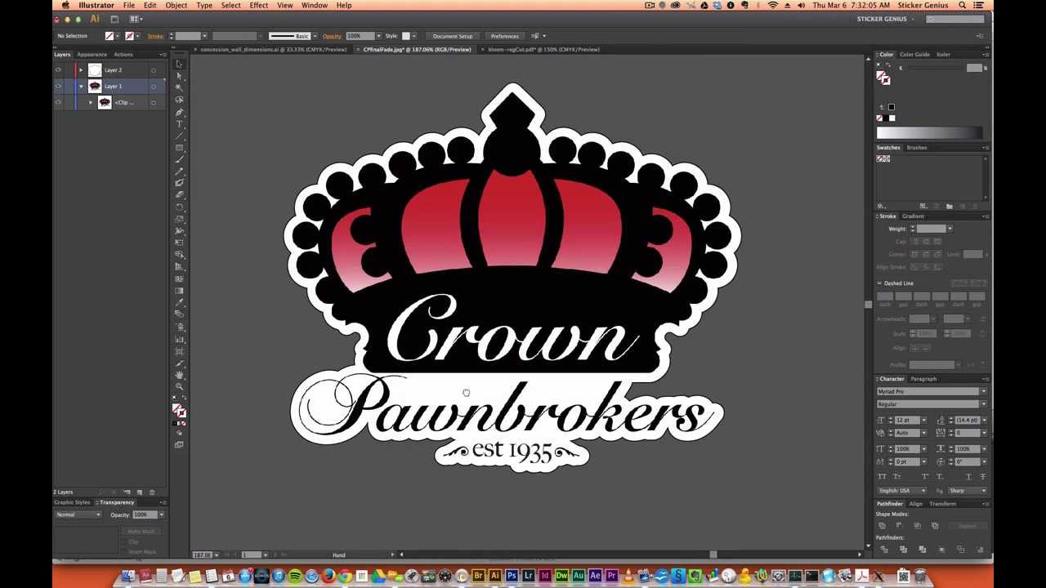Image resolution: width=1046 pixels, height=588 pixels.
Task: Click target circle of Layer 2
Action: [154, 70]
